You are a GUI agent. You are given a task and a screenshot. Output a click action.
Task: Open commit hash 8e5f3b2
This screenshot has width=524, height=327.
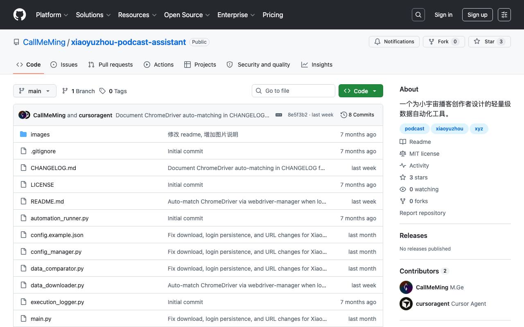pyautogui.click(x=298, y=115)
